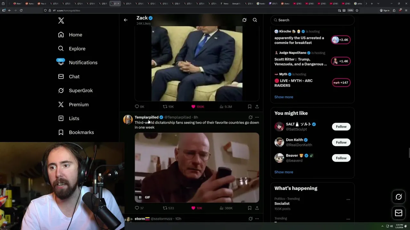Viewport: 410px width, 230px height.
Task: Bookmark the post with 388K views
Action: point(250,208)
